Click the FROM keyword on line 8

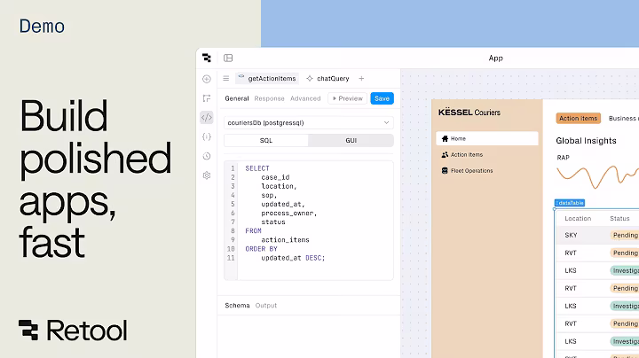[253, 230]
